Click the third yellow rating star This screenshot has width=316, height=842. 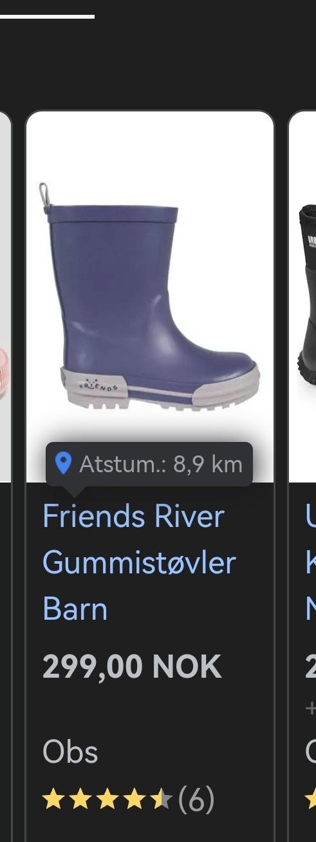[x=107, y=801]
